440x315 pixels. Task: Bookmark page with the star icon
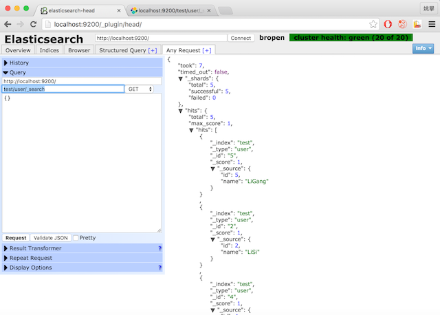373,25
